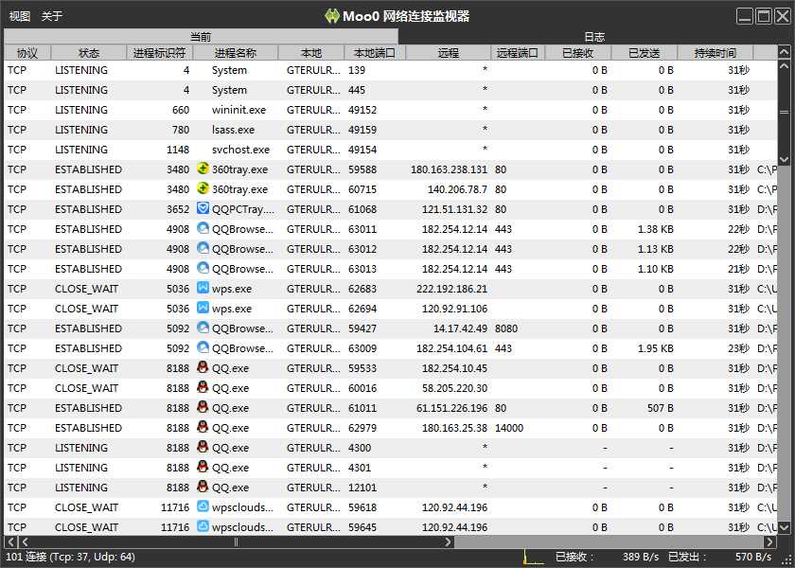795x568 pixels.
Task: Select svchost.exe process name
Action: click(x=240, y=150)
